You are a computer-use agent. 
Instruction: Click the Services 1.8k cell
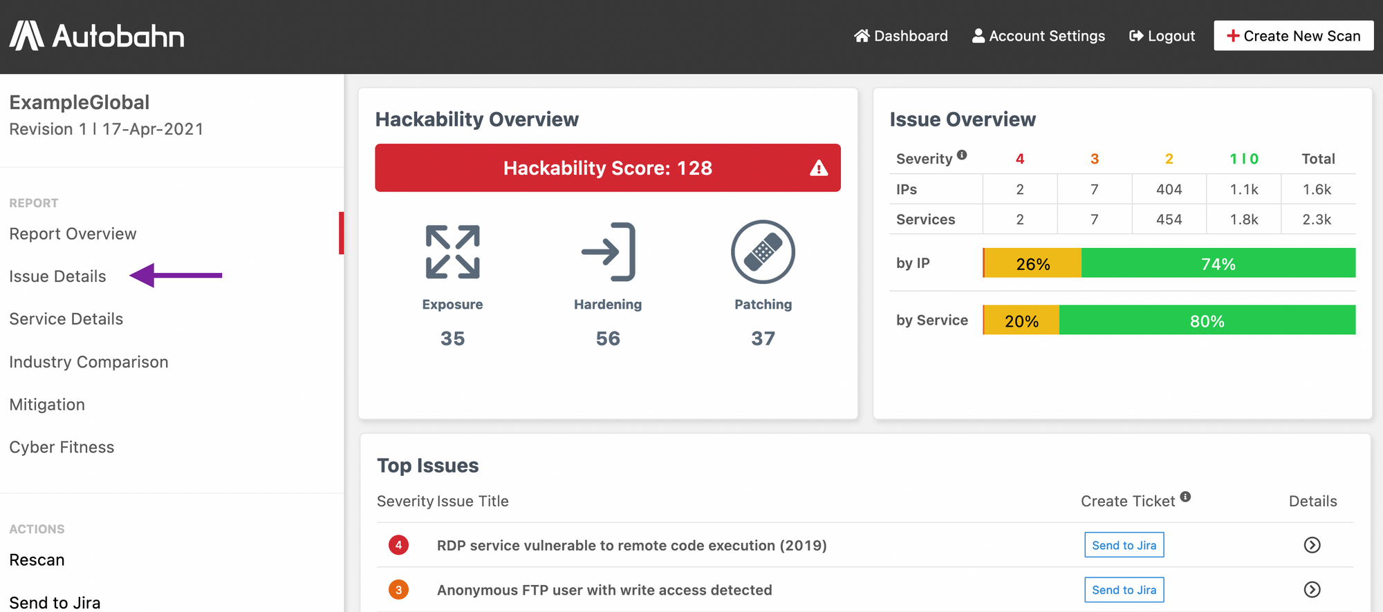pos(1244,220)
